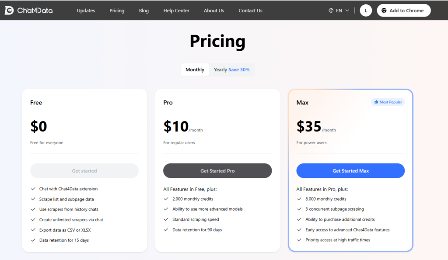
Task: Click checkmark beside "Export data as CSV or XLSX"
Action: (32, 230)
